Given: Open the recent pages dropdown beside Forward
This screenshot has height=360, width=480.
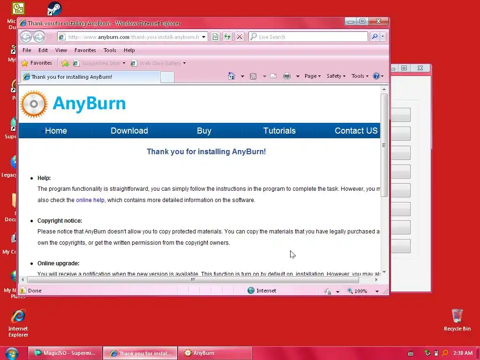Looking at the screenshot, I should pyautogui.click(x=50, y=37).
